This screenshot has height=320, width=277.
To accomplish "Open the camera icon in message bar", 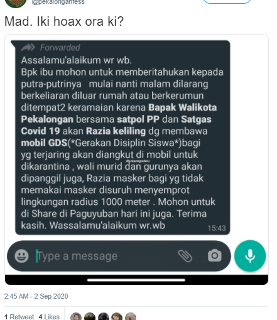I will pyautogui.click(x=215, y=255).
